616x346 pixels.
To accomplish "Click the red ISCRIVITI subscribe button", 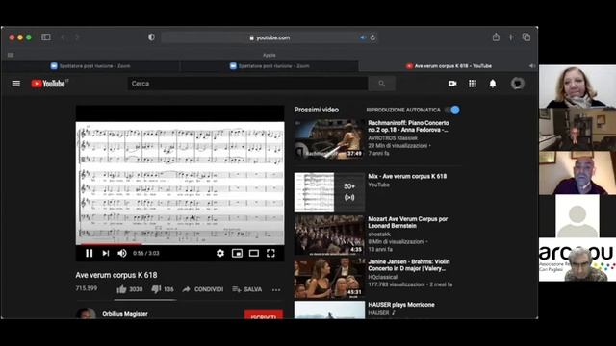I will 263,314.
